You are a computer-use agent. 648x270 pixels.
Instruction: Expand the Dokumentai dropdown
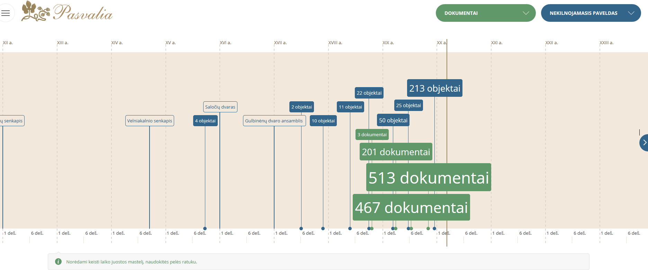pyautogui.click(x=485, y=13)
